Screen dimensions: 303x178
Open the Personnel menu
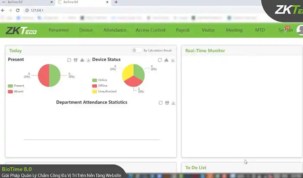[58, 30]
